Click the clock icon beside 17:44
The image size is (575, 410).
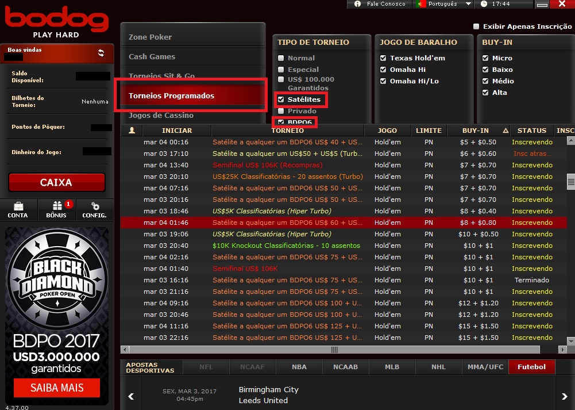point(484,3)
